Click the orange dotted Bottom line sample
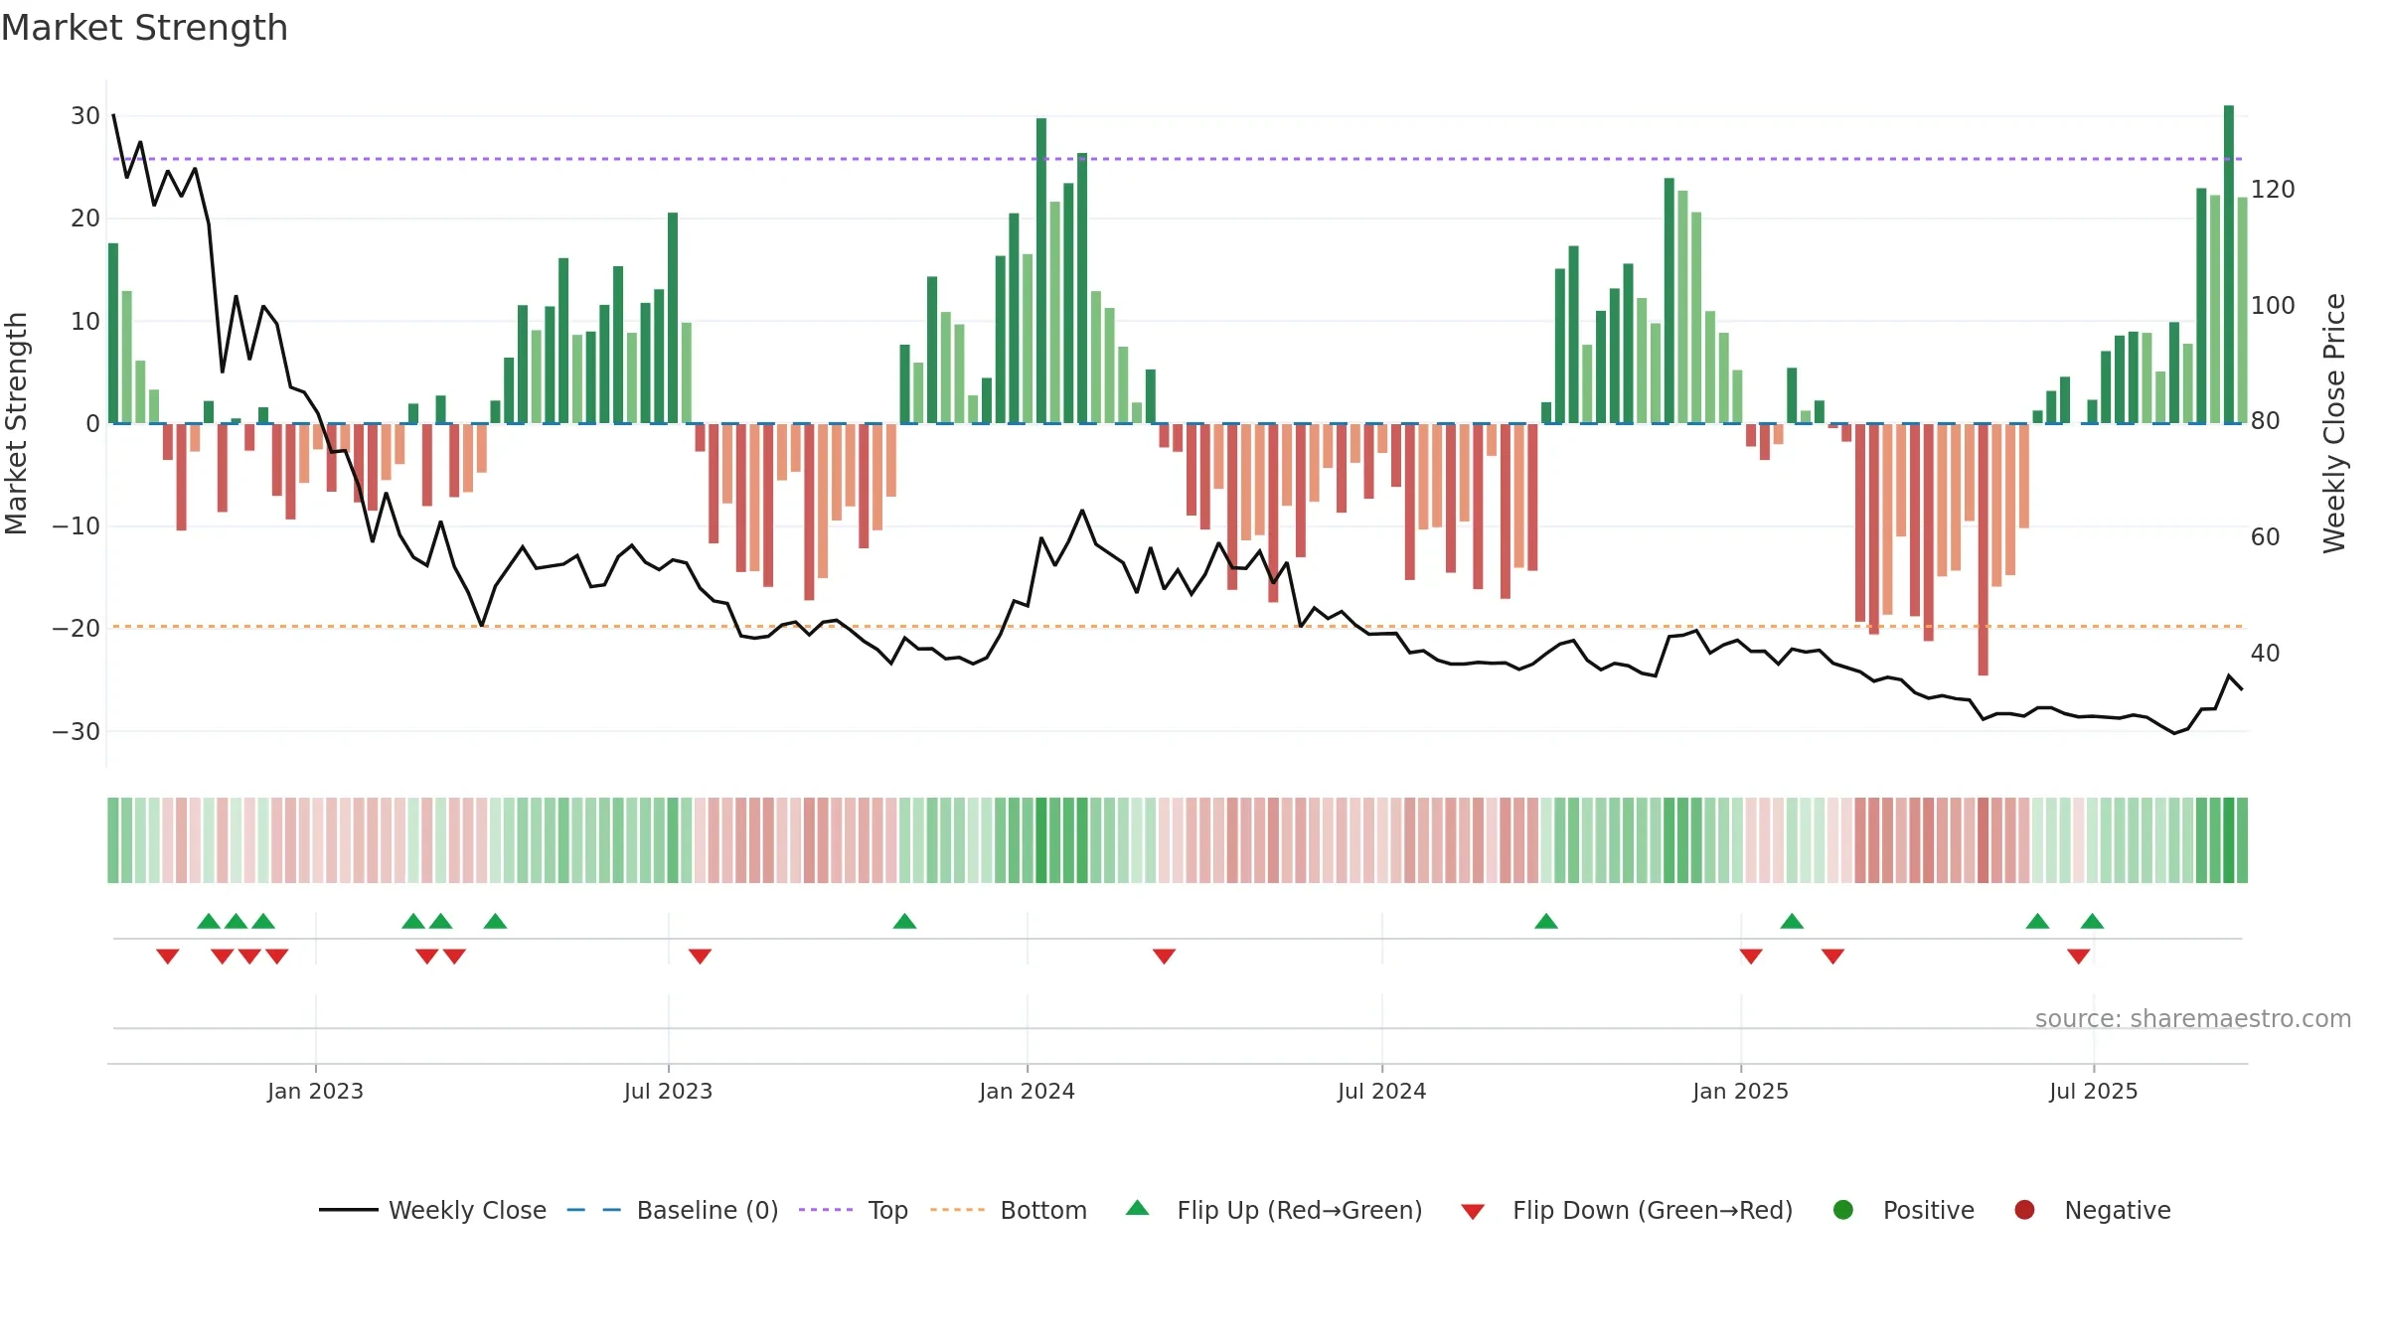This screenshot has height=1341, width=2385. pos(958,1210)
